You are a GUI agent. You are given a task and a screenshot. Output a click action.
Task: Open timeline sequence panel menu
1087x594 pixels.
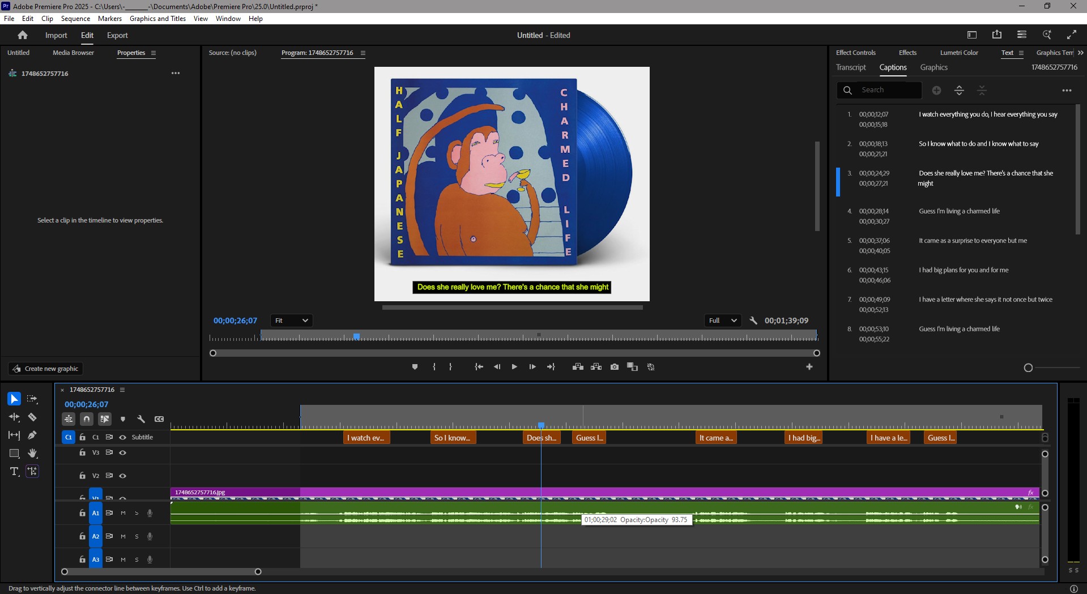coord(122,390)
